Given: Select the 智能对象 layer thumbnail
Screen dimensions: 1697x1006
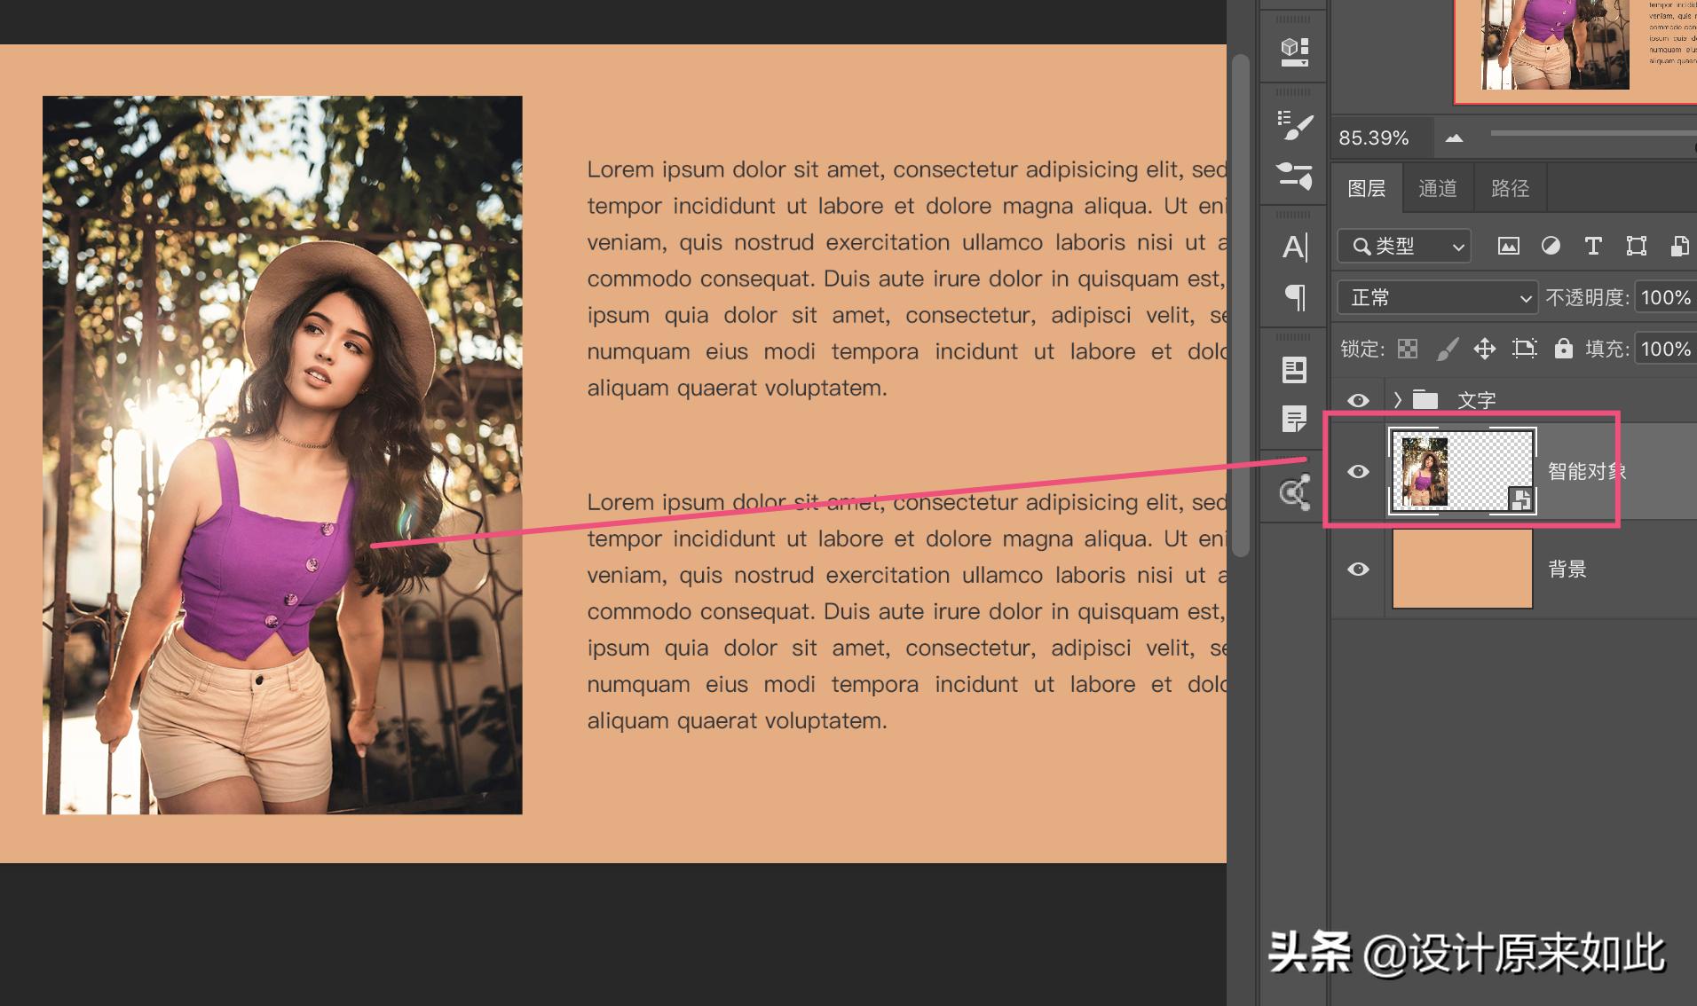Looking at the screenshot, I should click(1461, 471).
